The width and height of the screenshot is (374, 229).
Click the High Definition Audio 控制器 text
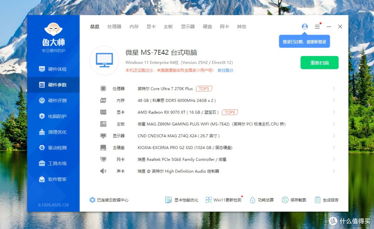click(x=178, y=171)
